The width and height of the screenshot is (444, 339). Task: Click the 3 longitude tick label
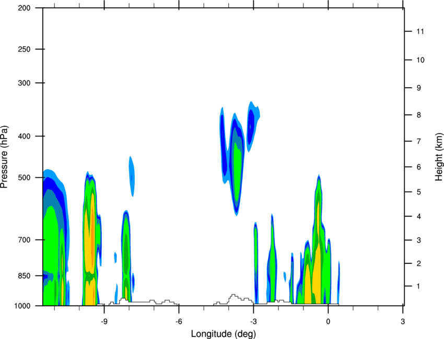pyautogui.click(x=403, y=322)
